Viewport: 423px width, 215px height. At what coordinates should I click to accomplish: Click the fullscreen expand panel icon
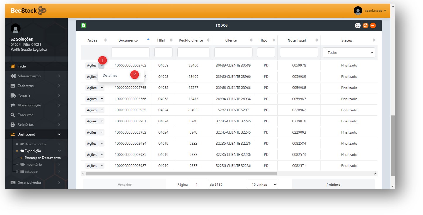357,25
